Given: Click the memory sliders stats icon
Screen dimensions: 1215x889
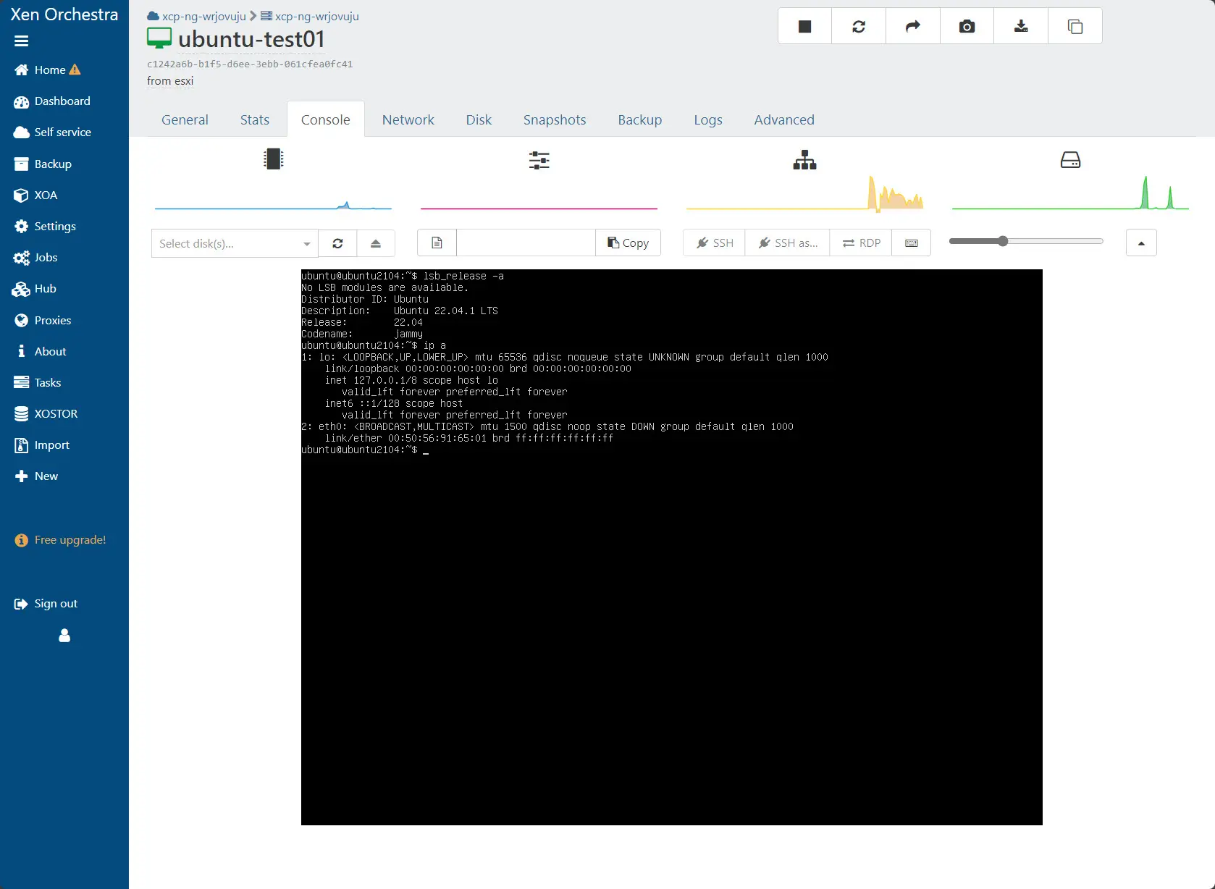Looking at the screenshot, I should coord(539,160).
